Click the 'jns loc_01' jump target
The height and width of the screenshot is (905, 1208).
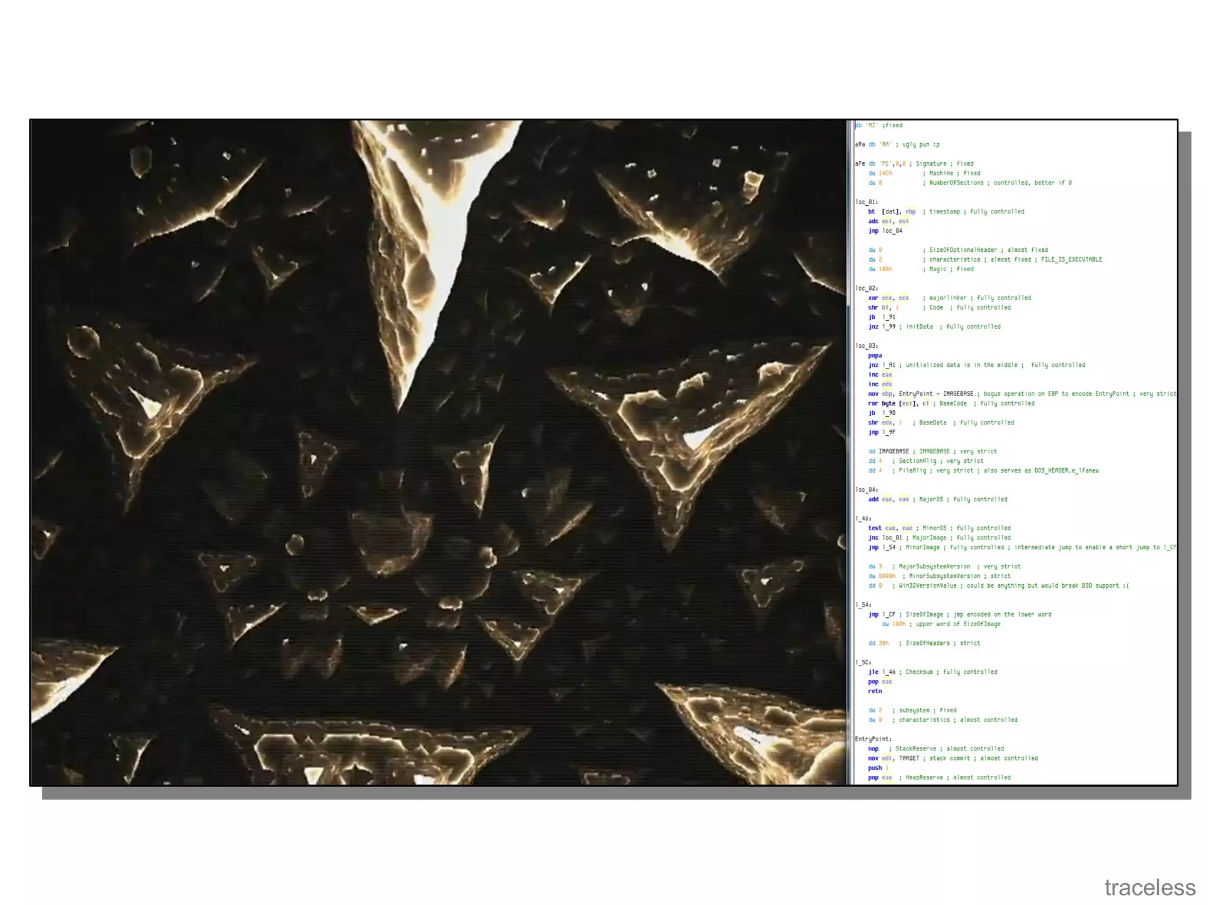892,538
